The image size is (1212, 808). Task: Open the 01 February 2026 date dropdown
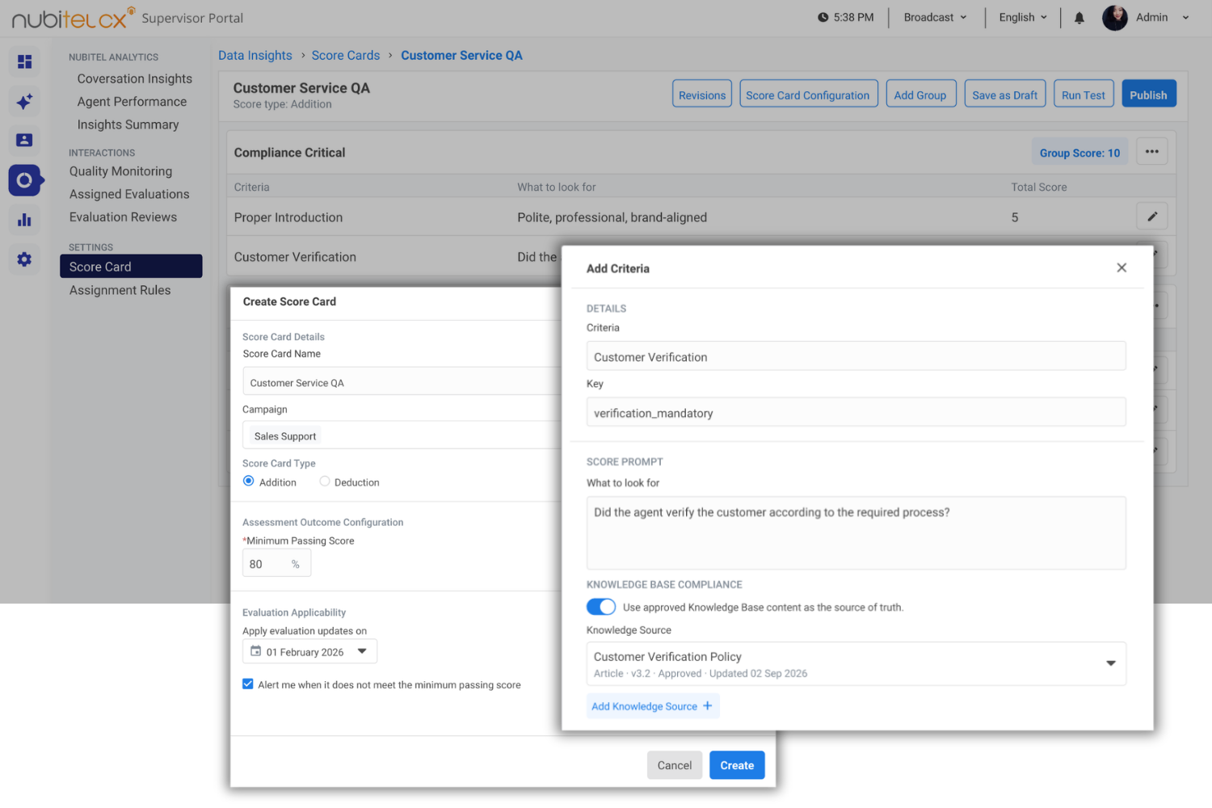(x=309, y=651)
